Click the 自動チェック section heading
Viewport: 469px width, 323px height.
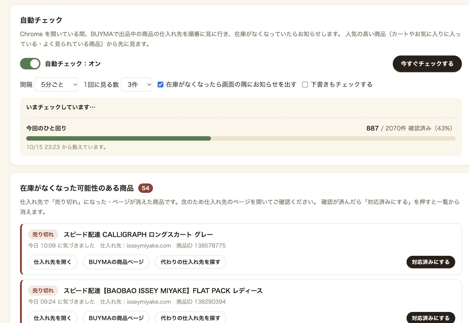(41, 20)
